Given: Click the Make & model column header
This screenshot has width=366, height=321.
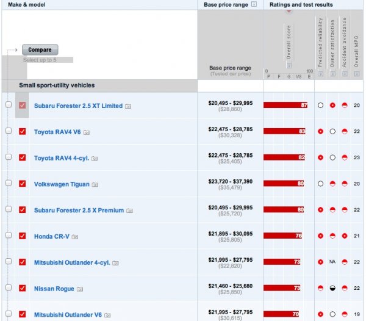Looking at the screenshot, I should 26,4.
